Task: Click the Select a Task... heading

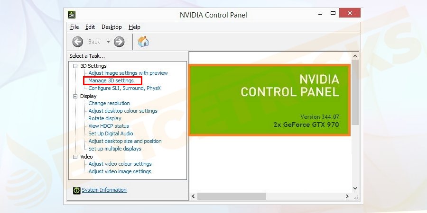Action: click(87, 56)
